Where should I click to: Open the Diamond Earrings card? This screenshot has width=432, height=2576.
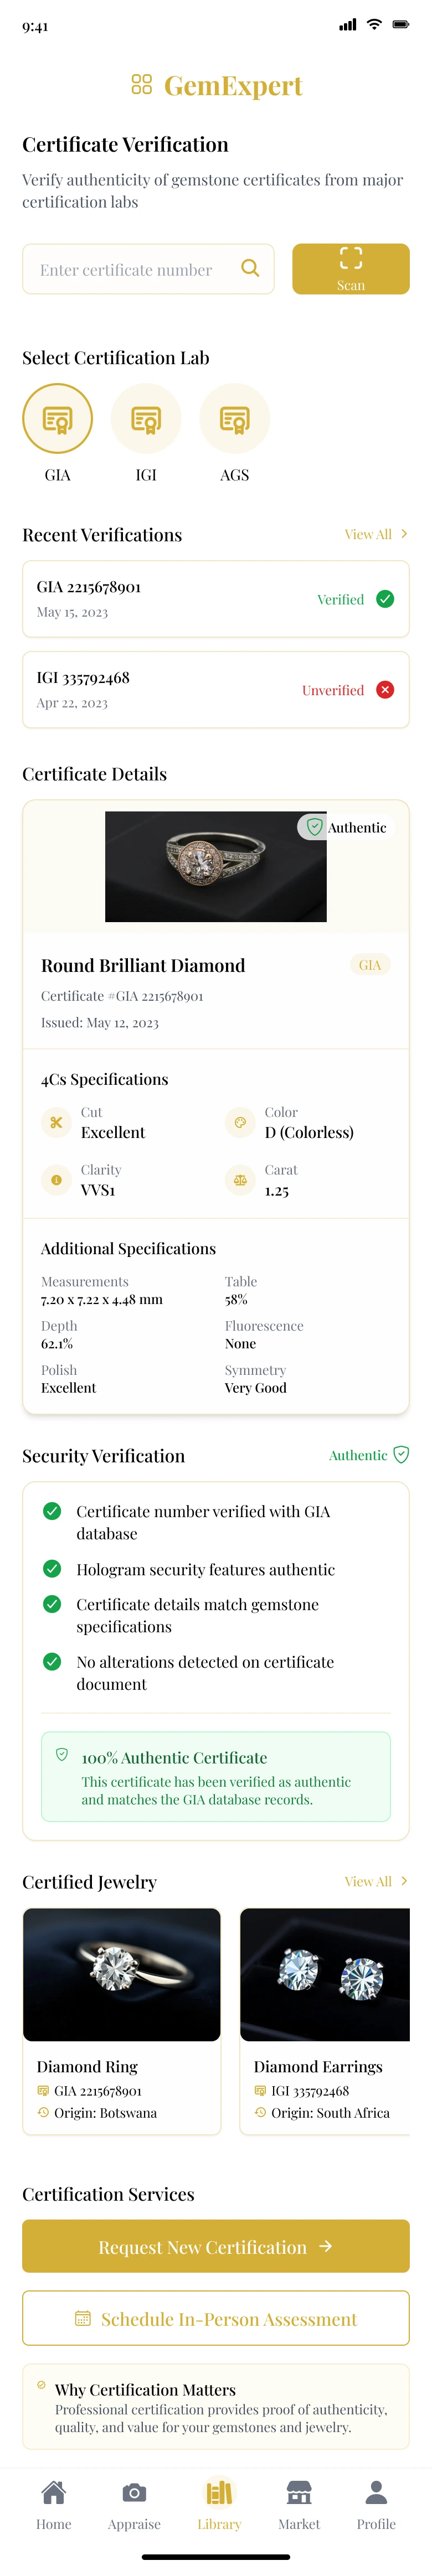(324, 2020)
